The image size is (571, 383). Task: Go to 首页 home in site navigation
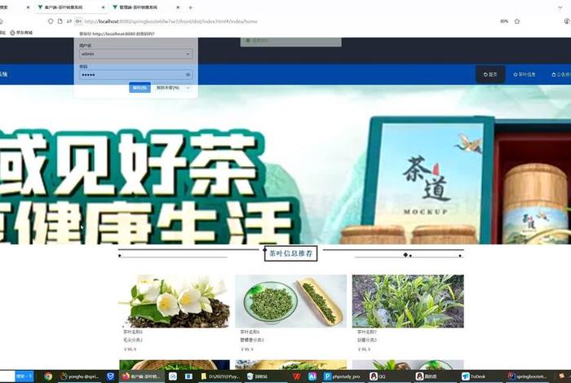coord(490,74)
